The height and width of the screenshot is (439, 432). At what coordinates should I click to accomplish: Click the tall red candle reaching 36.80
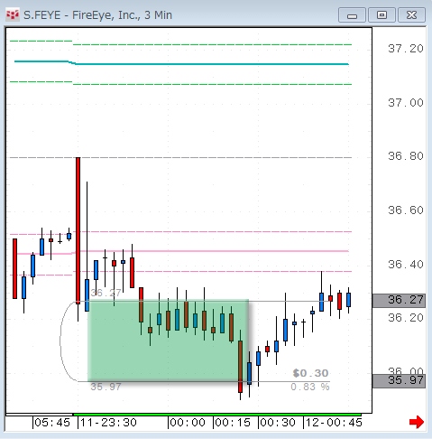[x=78, y=230]
